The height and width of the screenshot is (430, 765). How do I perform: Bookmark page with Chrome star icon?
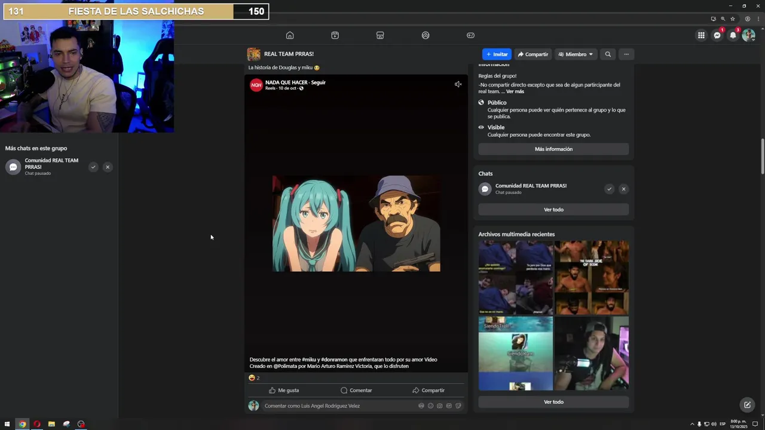pos(733,19)
